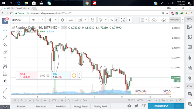Create an alert with the alarm-plus icon
The width and height of the screenshot is (194, 109).
(92, 20)
